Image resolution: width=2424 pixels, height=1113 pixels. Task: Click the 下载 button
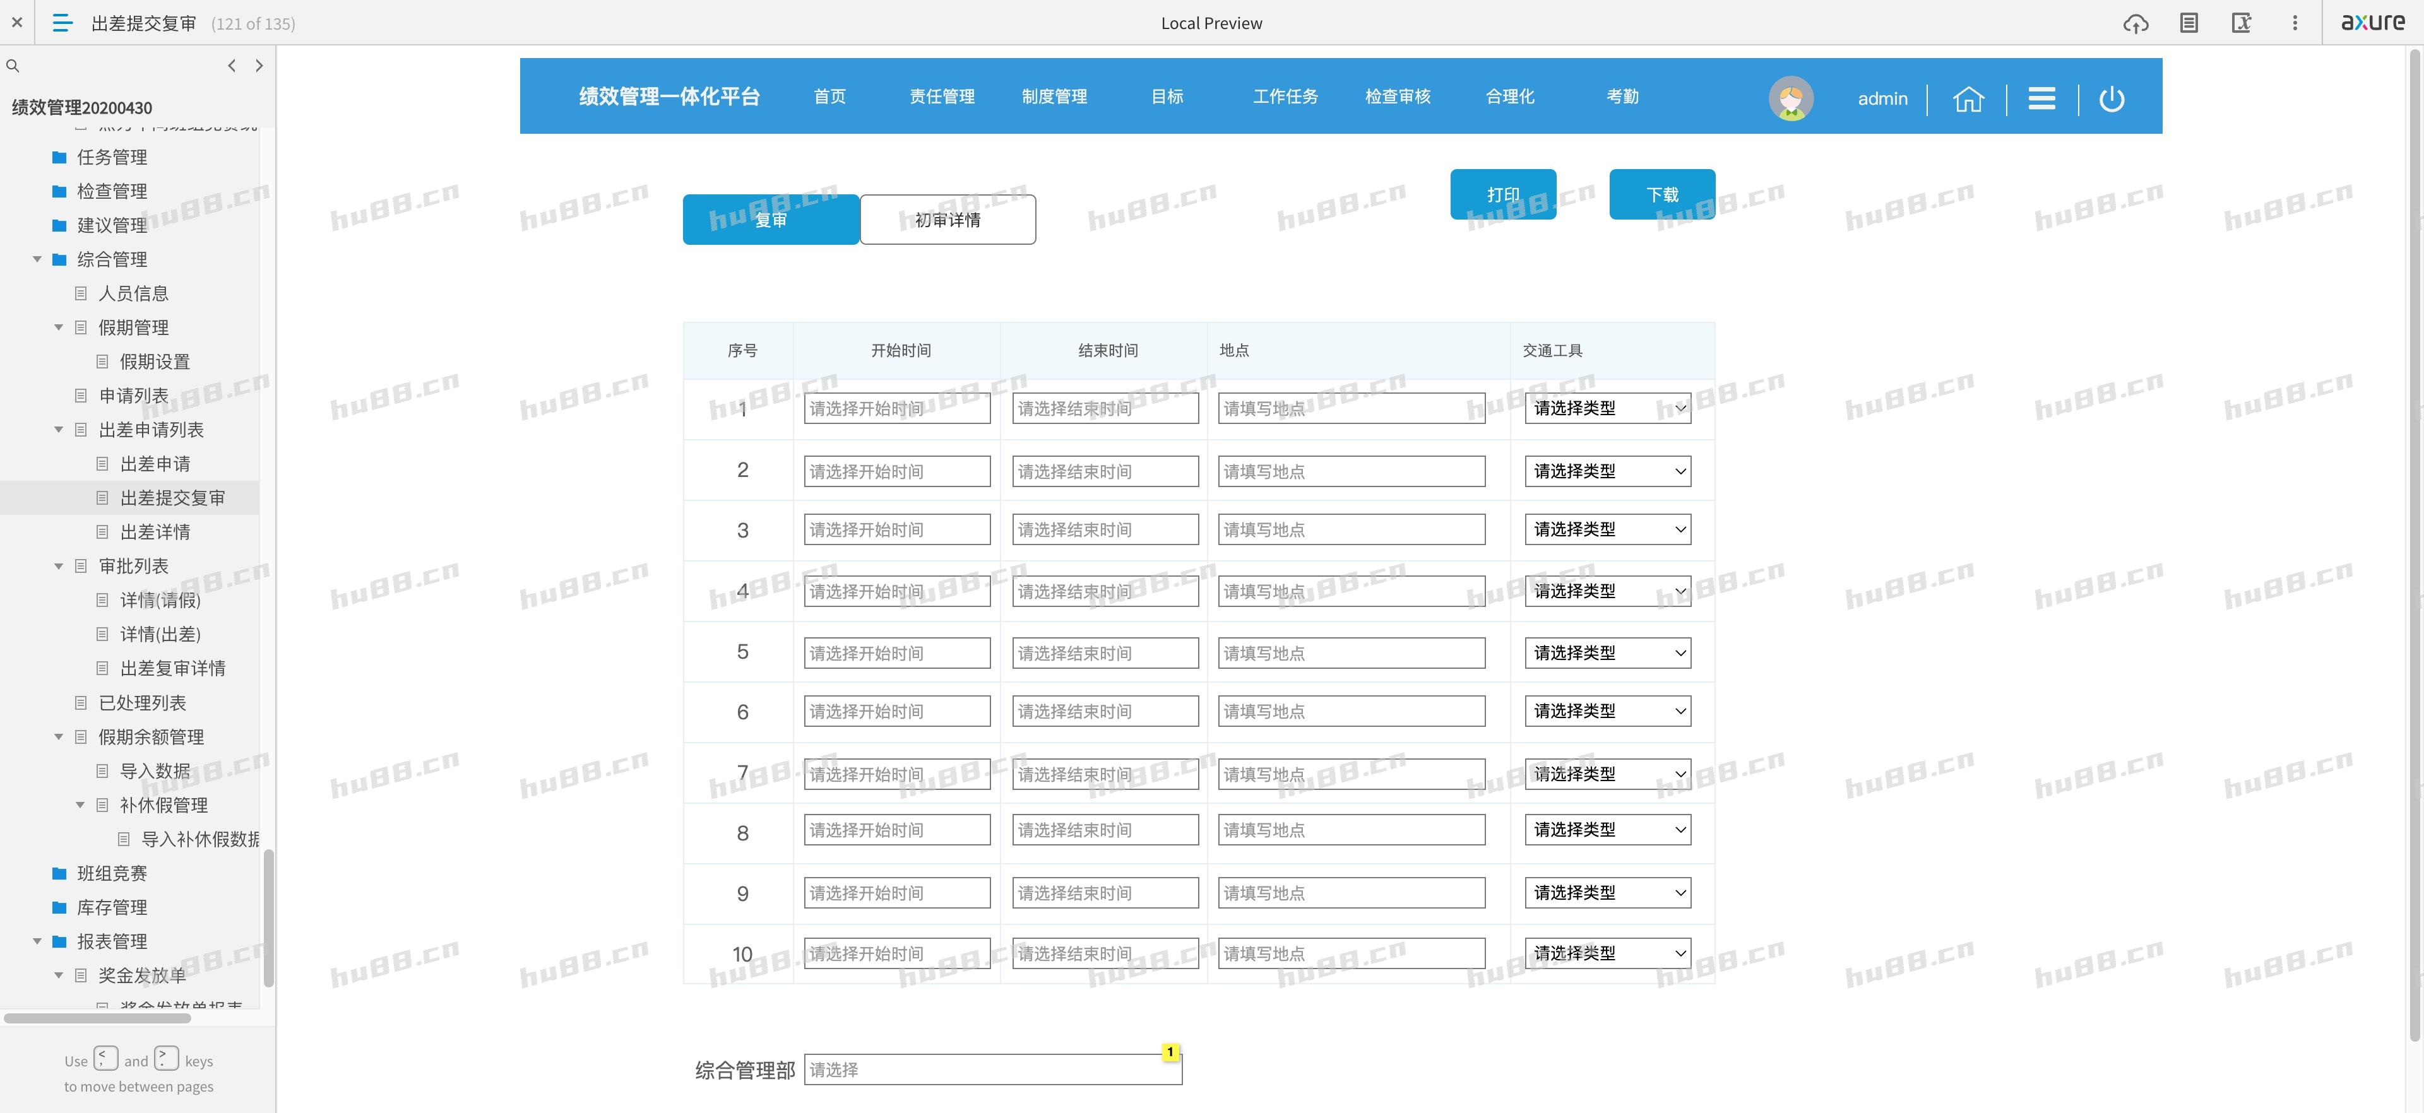tap(1662, 194)
